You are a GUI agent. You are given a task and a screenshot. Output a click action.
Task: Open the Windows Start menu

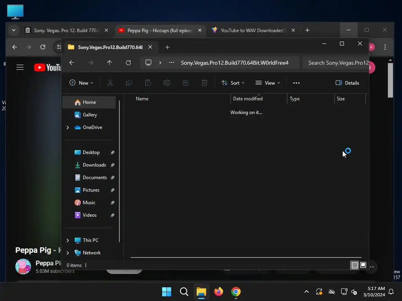tap(166, 292)
